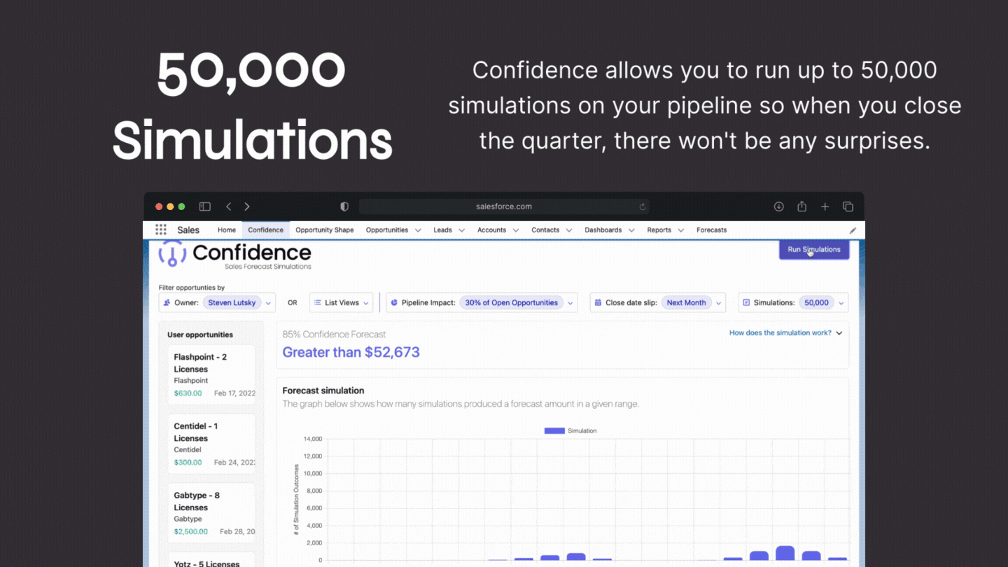Switch to the Contacts tab

point(545,230)
